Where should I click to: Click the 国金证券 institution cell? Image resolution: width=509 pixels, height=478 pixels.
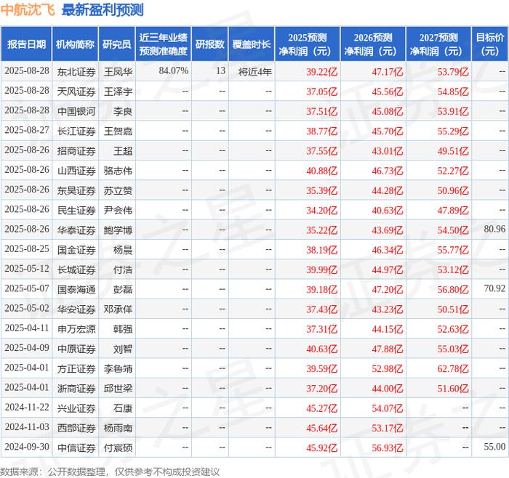(76, 250)
